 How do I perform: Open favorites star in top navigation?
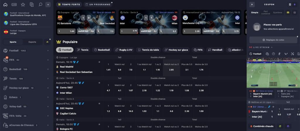[x=23, y=5]
